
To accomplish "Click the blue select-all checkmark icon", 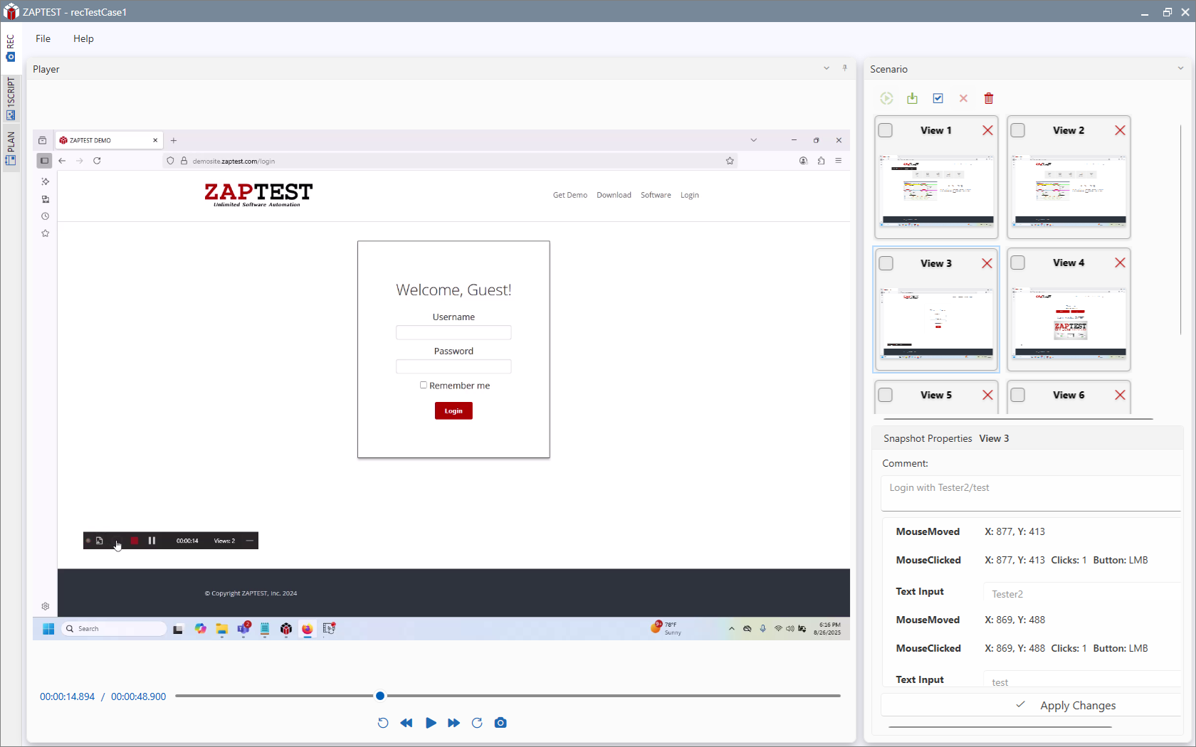I will (938, 98).
